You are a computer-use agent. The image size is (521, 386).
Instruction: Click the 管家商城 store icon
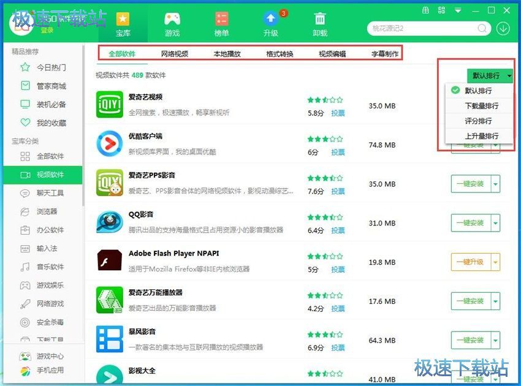pos(25,86)
